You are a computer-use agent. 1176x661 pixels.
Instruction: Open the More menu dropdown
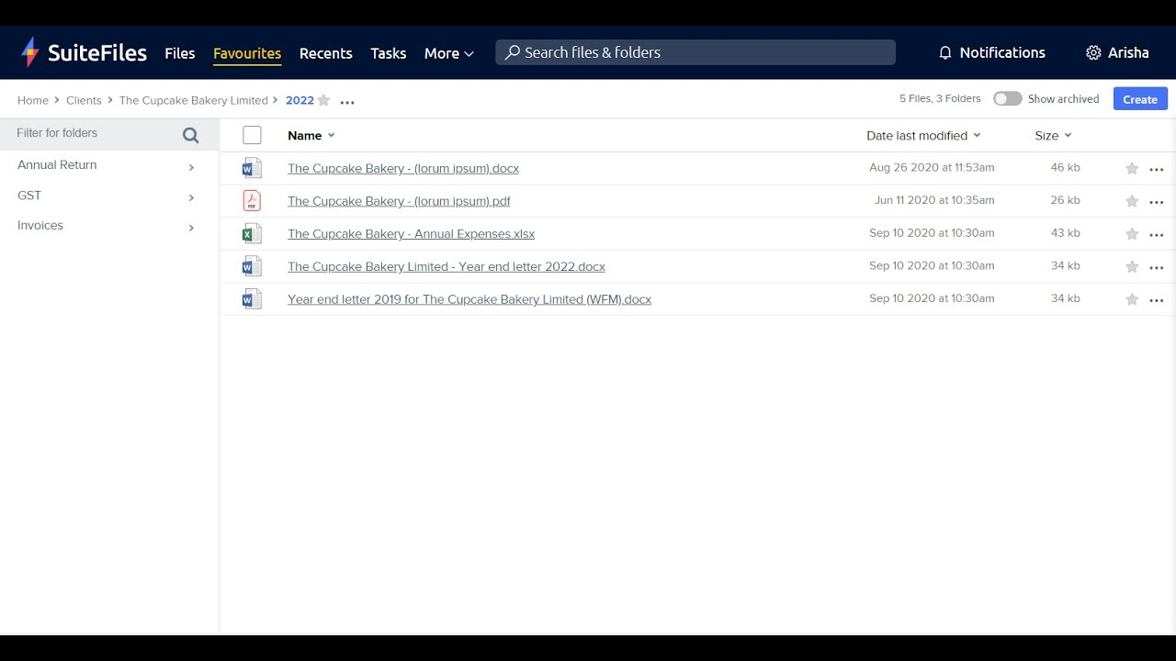(448, 53)
